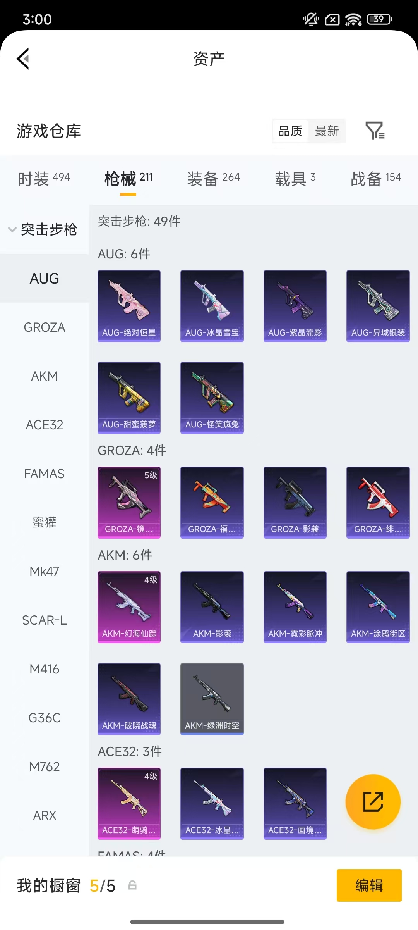Select the ACE32-萌骑 4级 skin
Image resolution: width=418 pixels, height=930 pixels.
(x=129, y=804)
